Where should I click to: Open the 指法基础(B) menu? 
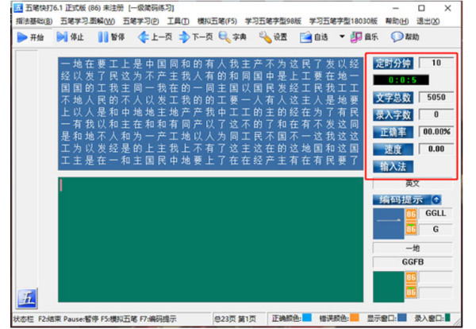pyautogui.click(x=34, y=21)
